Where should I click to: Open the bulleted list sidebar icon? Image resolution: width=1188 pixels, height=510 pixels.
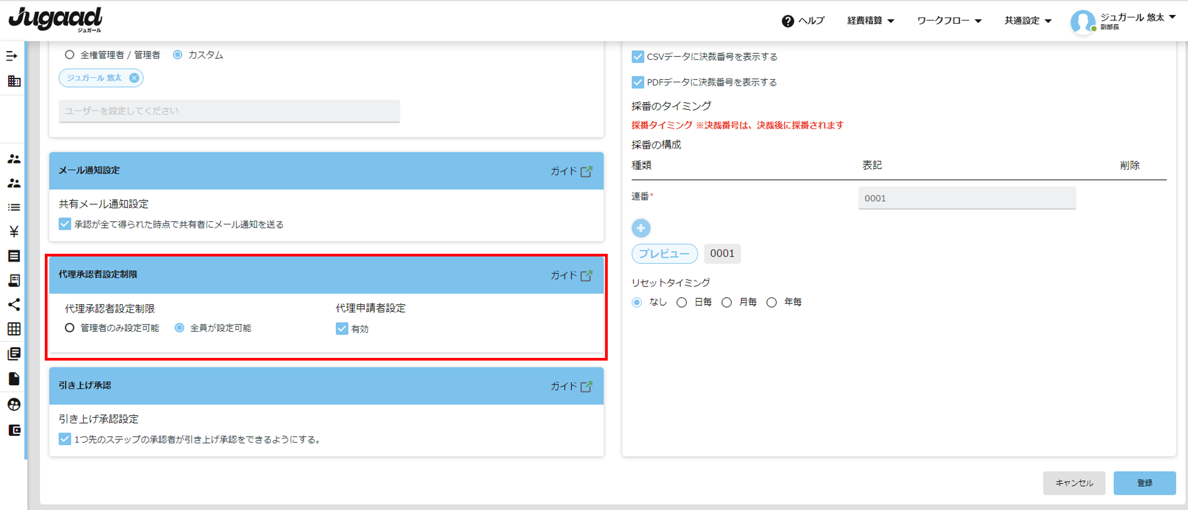tap(14, 207)
